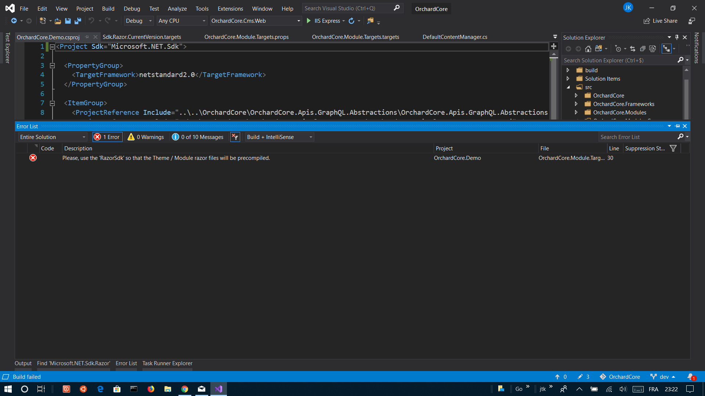This screenshot has height=396, width=705.
Task: Click the split editor handle above scrollbar
Action: pos(554,47)
